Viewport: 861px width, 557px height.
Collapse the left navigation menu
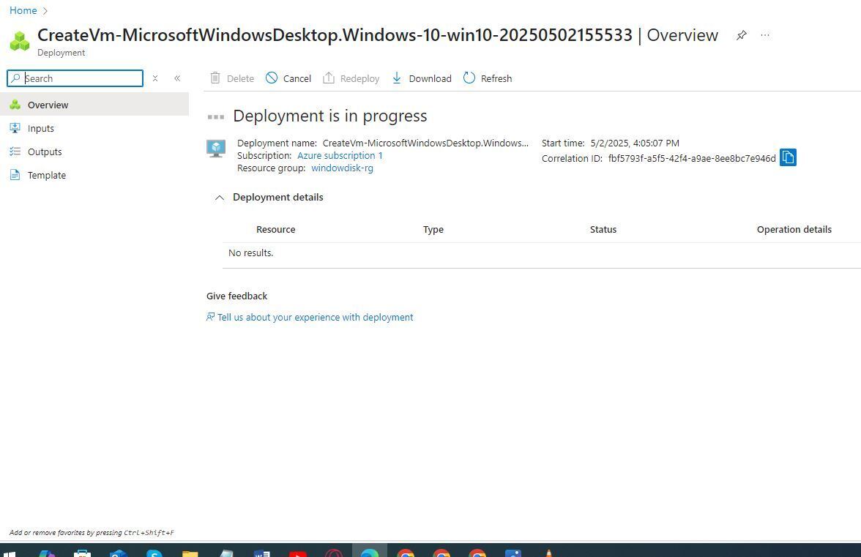point(177,78)
